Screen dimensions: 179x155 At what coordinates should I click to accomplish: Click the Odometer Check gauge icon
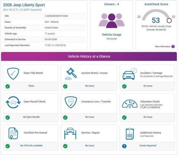click(130, 104)
